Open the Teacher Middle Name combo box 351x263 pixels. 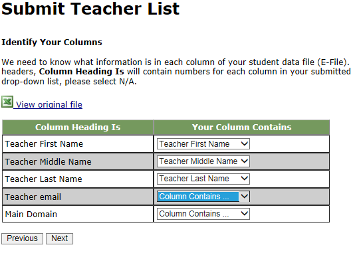click(203, 161)
